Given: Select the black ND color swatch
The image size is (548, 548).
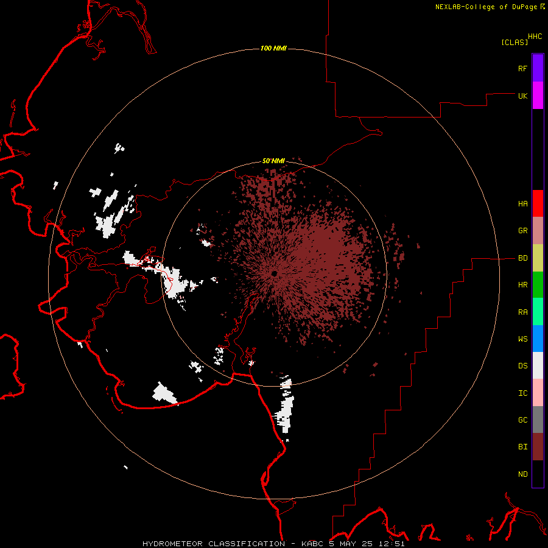Looking at the screenshot, I should pyautogui.click(x=538, y=474).
